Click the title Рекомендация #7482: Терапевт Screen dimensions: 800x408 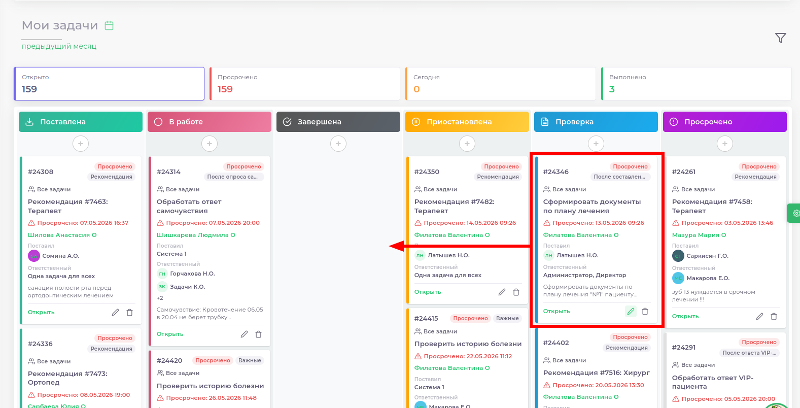pyautogui.click(x=455, y=207)
